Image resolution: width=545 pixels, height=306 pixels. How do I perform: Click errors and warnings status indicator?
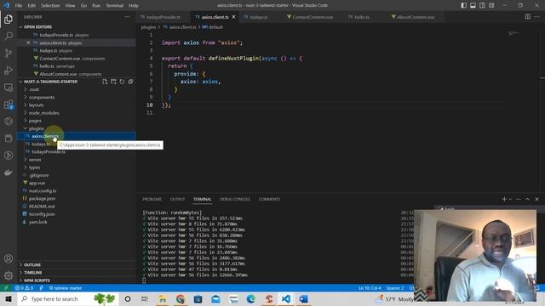(x=24, y=288)
